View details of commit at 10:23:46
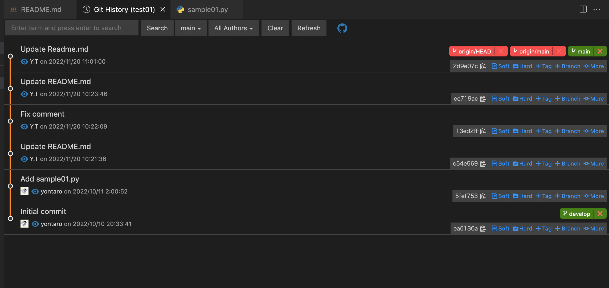609x288 pixels. (24, 94)
